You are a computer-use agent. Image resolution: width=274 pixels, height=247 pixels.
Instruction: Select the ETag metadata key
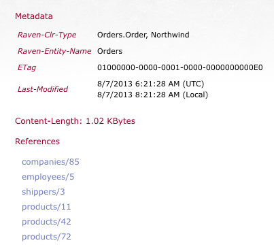[x=27, y=67]
